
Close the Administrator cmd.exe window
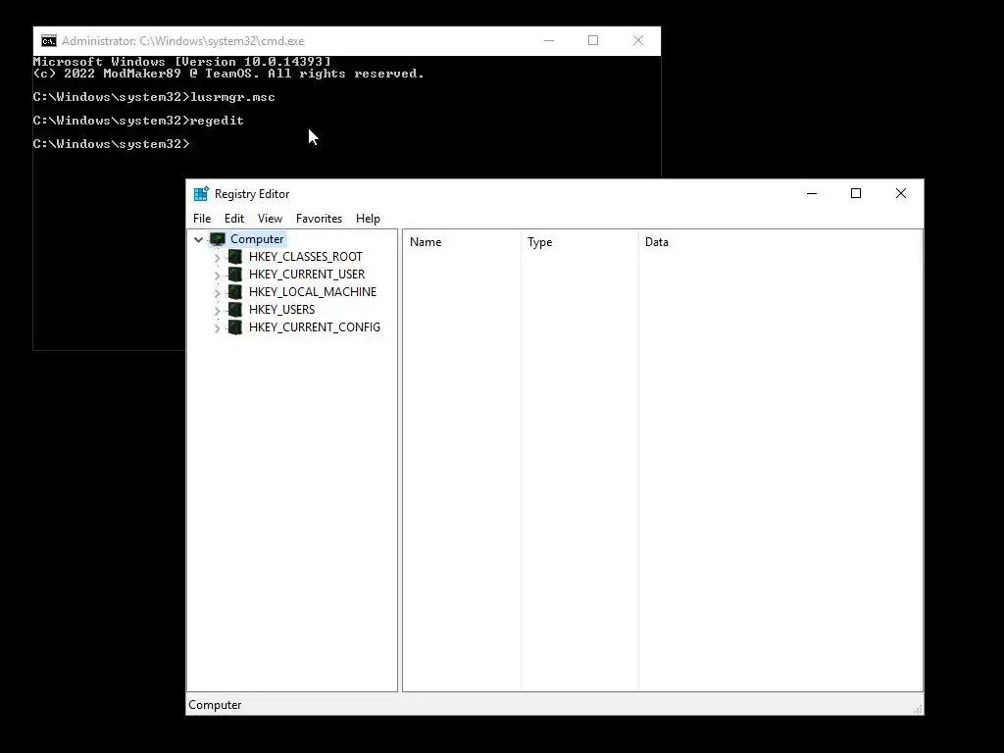pos(637,40)
